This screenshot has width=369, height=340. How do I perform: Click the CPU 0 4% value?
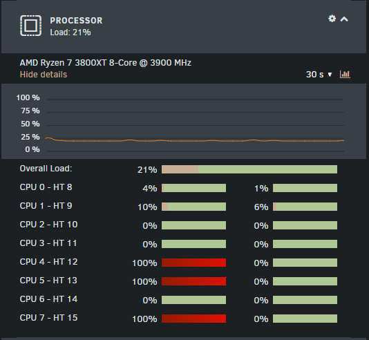(150, 188)
